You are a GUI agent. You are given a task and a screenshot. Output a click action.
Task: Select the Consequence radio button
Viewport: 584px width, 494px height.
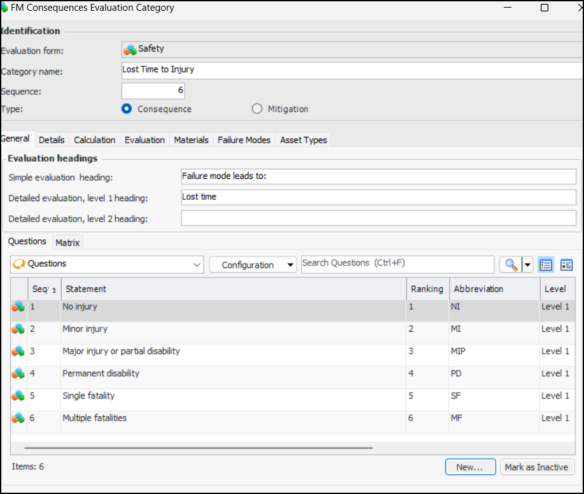coord(127,109)
